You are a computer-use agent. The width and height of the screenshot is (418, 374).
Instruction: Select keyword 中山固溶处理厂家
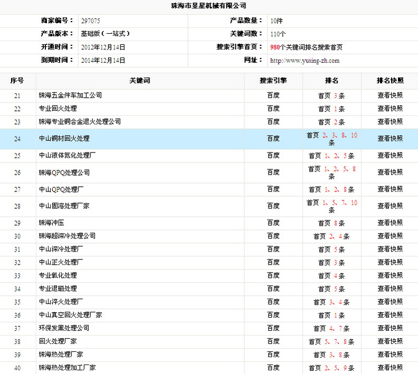[64, 206]
